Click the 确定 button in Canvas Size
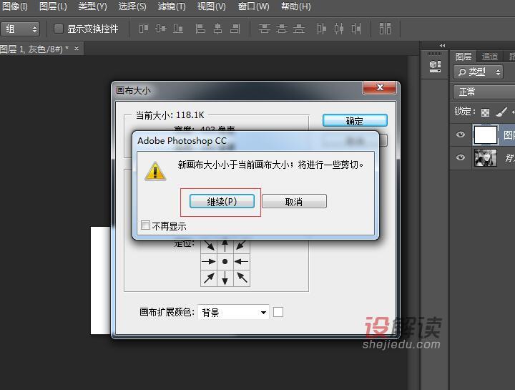515x390 pixels. (x=355, y=121)
